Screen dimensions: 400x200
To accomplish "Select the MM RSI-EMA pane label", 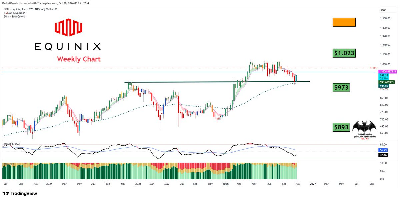I will click(x=12, y=144).
